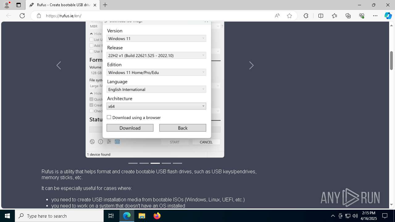Open taskbar clock 2:15 PM
This screenshot has width=395, height=222.
click(369, 216)
